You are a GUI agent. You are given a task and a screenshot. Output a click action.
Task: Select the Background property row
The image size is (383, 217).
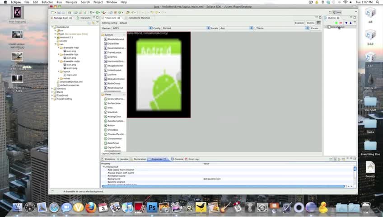(x=228, y=179)
